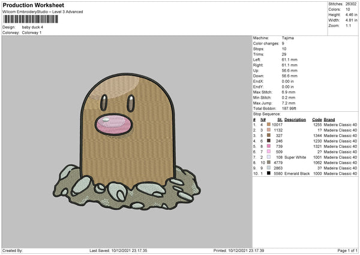The image size is (360, 255).
Task: Select the dark brown swatch for code 1230
Action: point(269,141)
